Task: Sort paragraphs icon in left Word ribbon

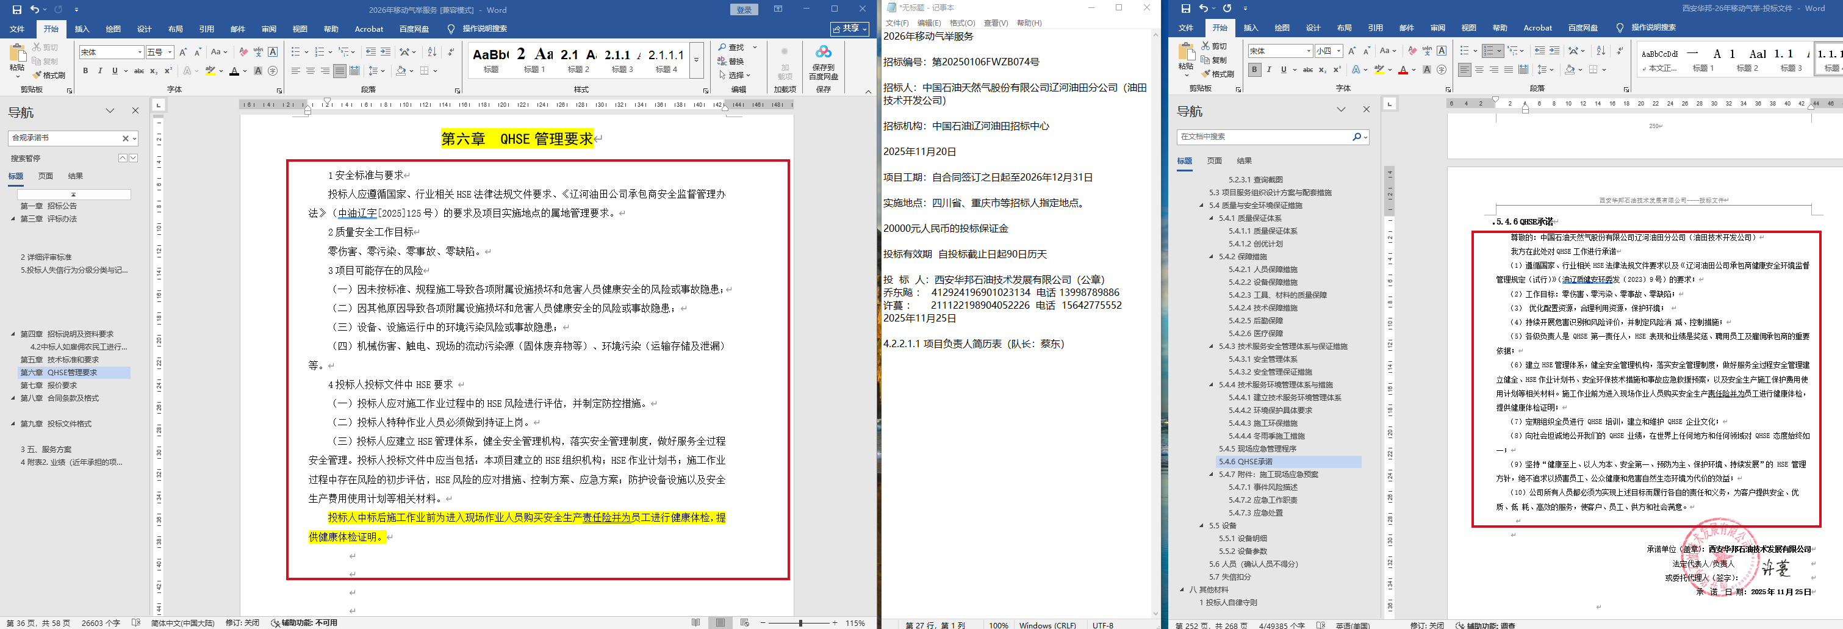Action: point(431,52)
